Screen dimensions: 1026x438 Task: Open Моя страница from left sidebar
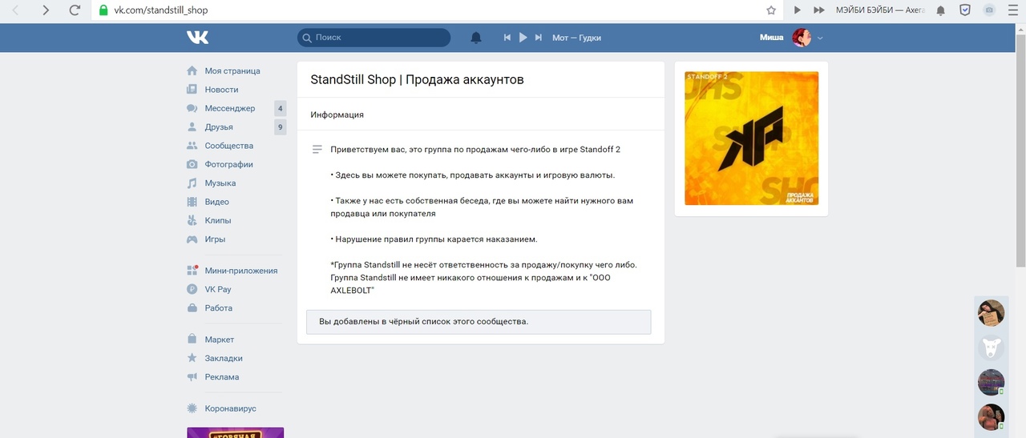[232, 70]
